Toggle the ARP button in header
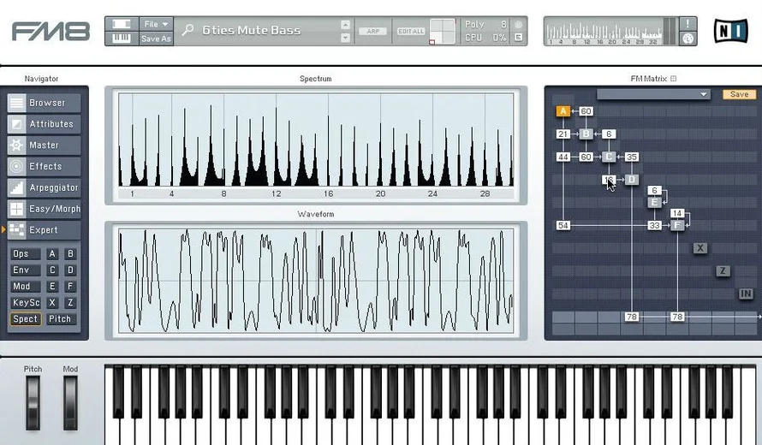The height and width of the screenshot is (445, 762). (x=373, y=31)
